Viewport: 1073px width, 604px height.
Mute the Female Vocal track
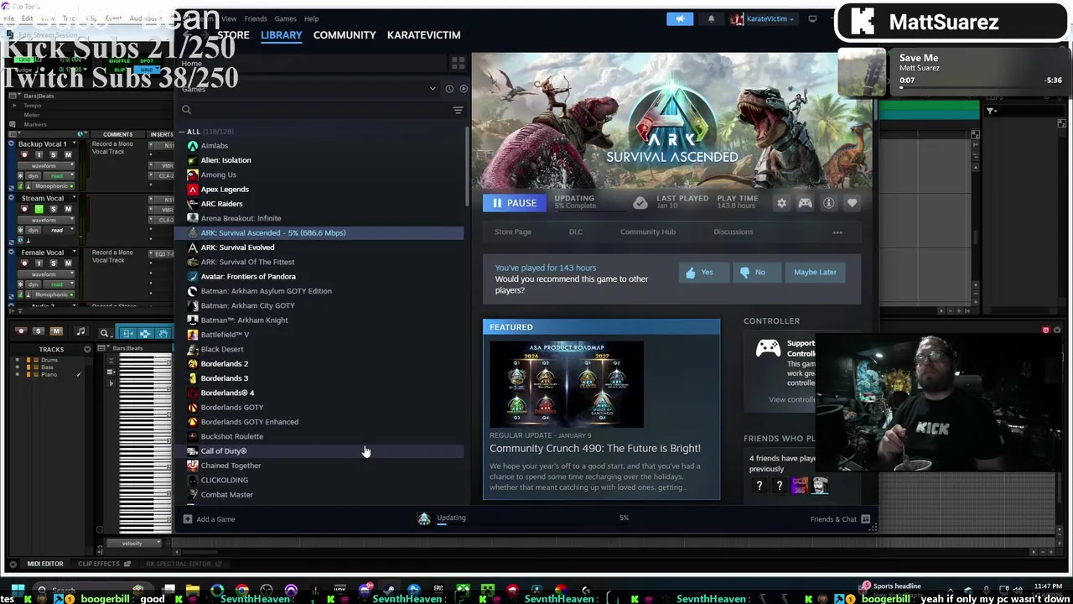click(x=69, y=263)
